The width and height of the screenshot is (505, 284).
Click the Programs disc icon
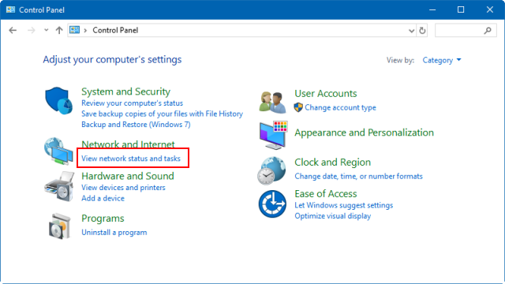(59, 226)
